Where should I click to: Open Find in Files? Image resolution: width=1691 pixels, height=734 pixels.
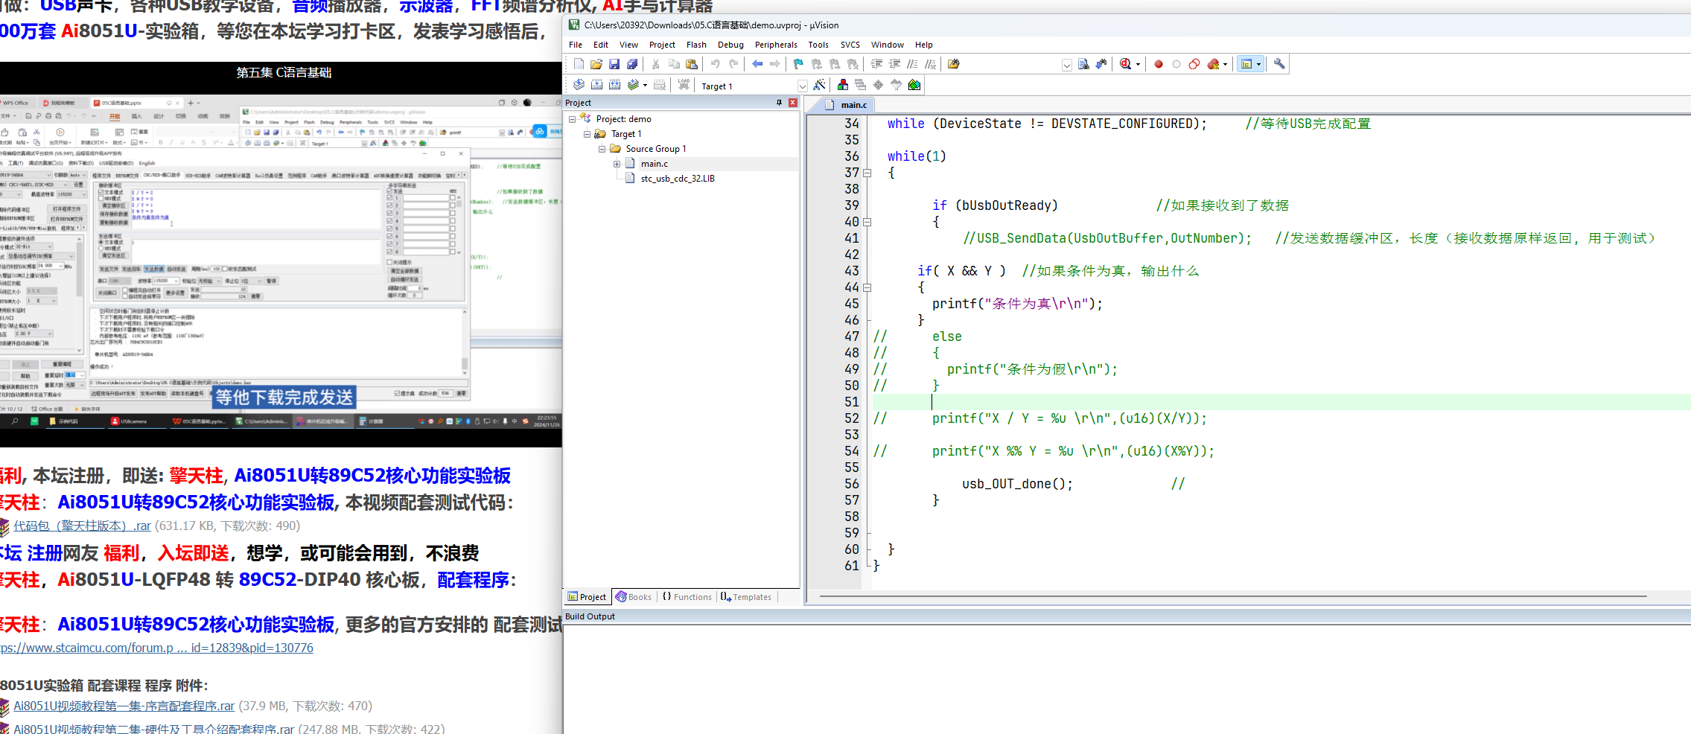point(953,64)
